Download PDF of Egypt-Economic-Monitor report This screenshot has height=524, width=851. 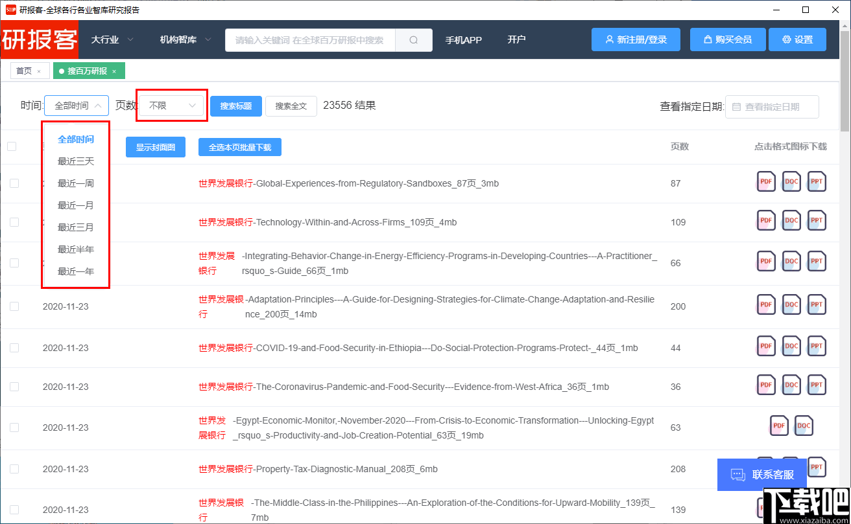(779, 426)
